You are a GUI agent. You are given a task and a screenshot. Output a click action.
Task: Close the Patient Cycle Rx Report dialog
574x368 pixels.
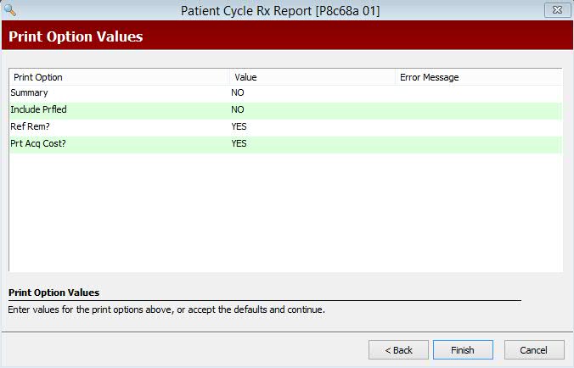[557, 10]
